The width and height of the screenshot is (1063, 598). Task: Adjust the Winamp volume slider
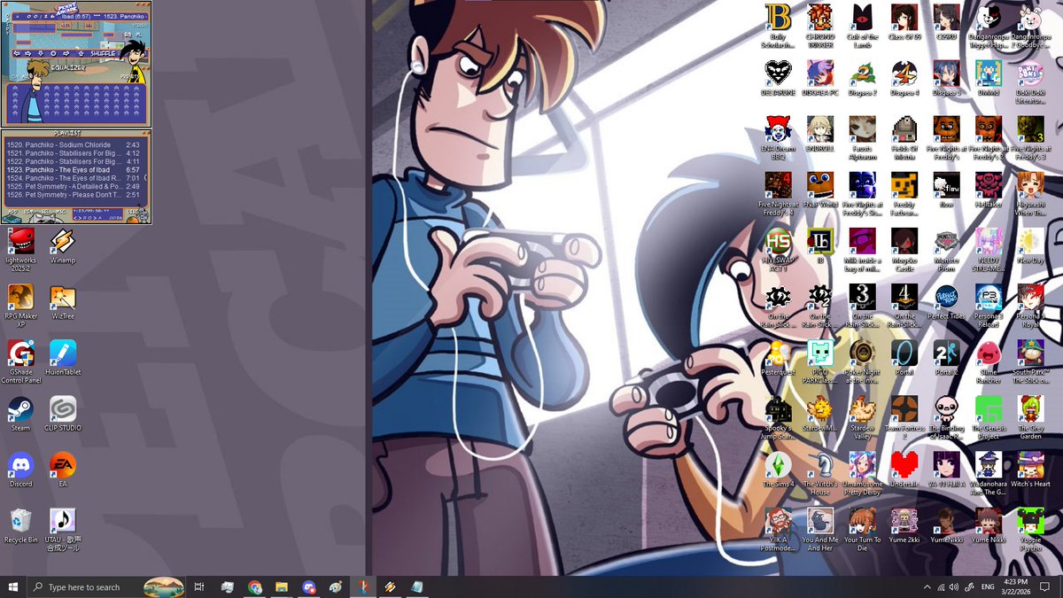76,35
